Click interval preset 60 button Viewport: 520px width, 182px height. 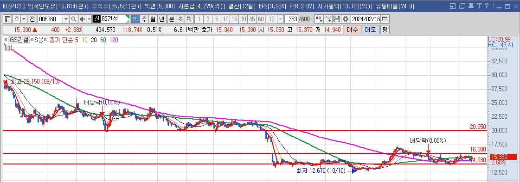(x=261, y=19)
